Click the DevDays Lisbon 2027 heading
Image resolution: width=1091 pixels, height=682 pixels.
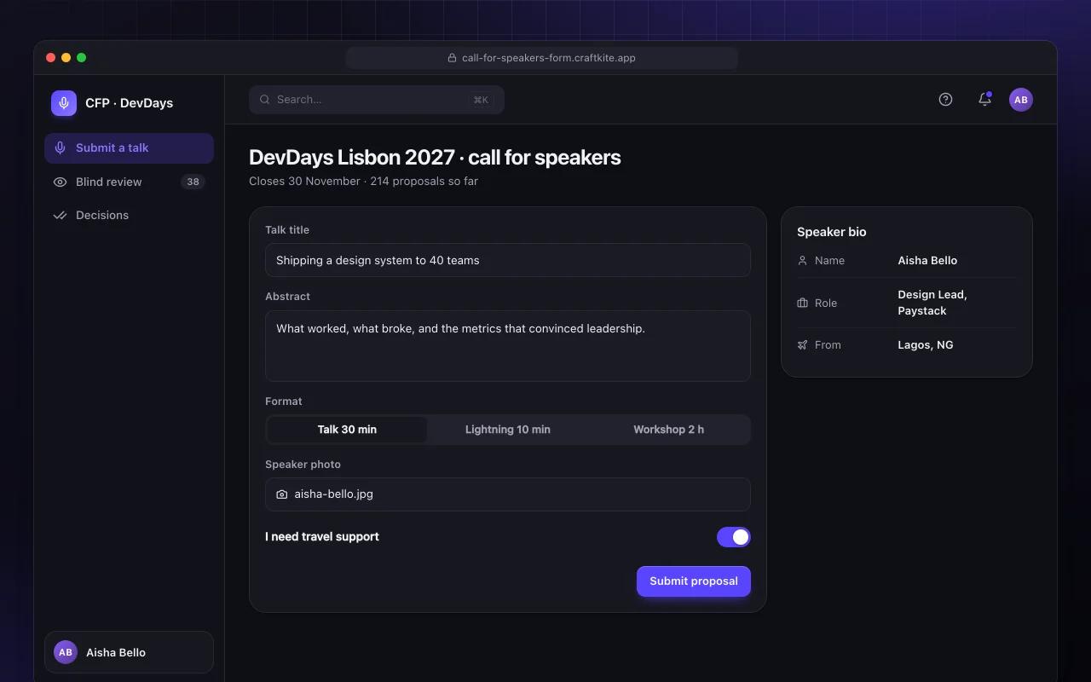click(x=435, y=158)
